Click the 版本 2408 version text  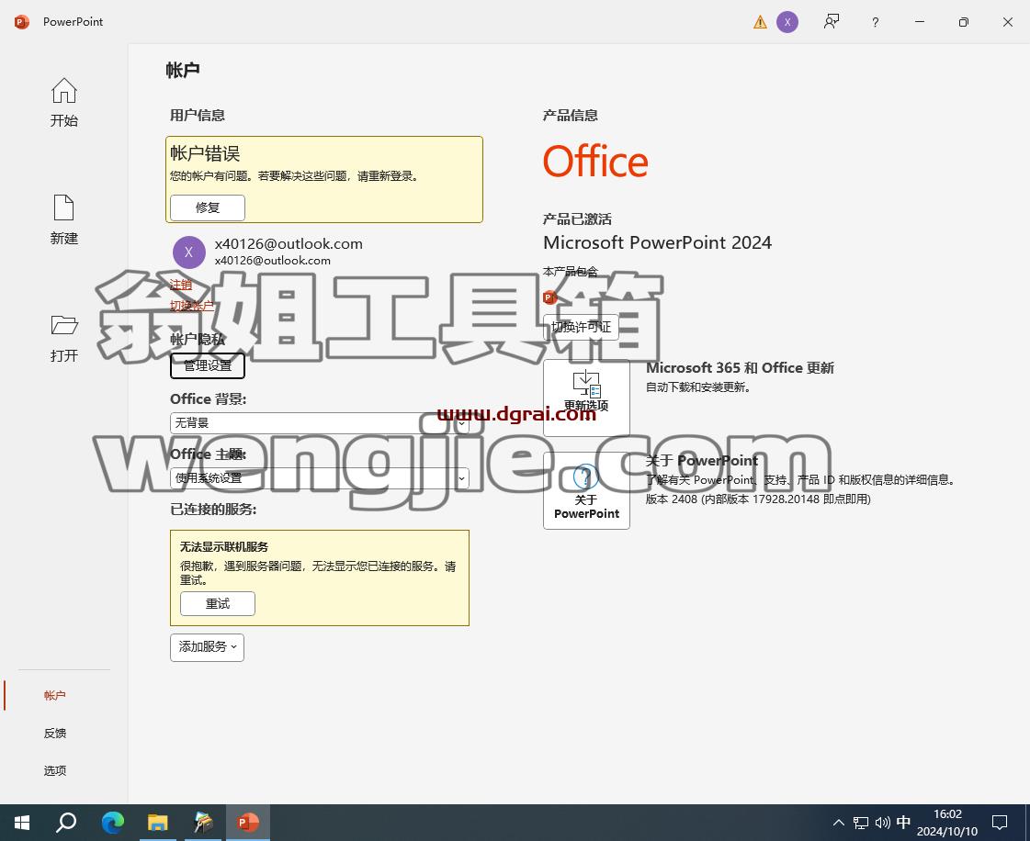tap(758, 499)
